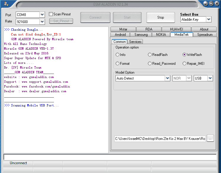Image resolution: width=221 pixels, height=173 pixels.
Task: Click 'Facebook: www.facebook.com/gsmaladdin' log line
Action: click(37, 86)
